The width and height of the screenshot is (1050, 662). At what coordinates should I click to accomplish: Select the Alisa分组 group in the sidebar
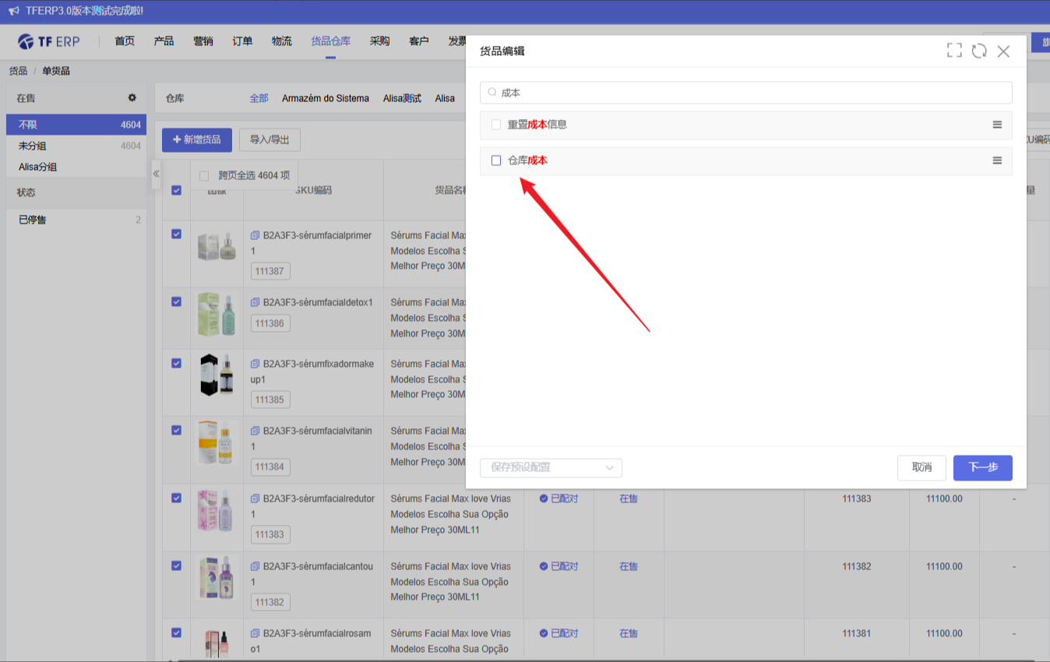[76, 167]
